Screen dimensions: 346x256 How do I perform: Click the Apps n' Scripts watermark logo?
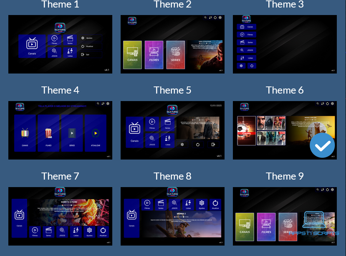[314, 225]
